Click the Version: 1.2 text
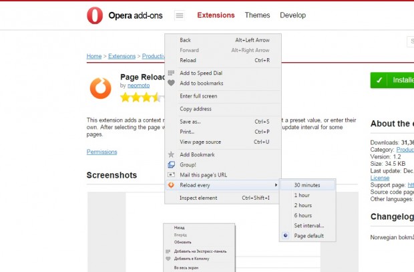 [x=385, y=157]
